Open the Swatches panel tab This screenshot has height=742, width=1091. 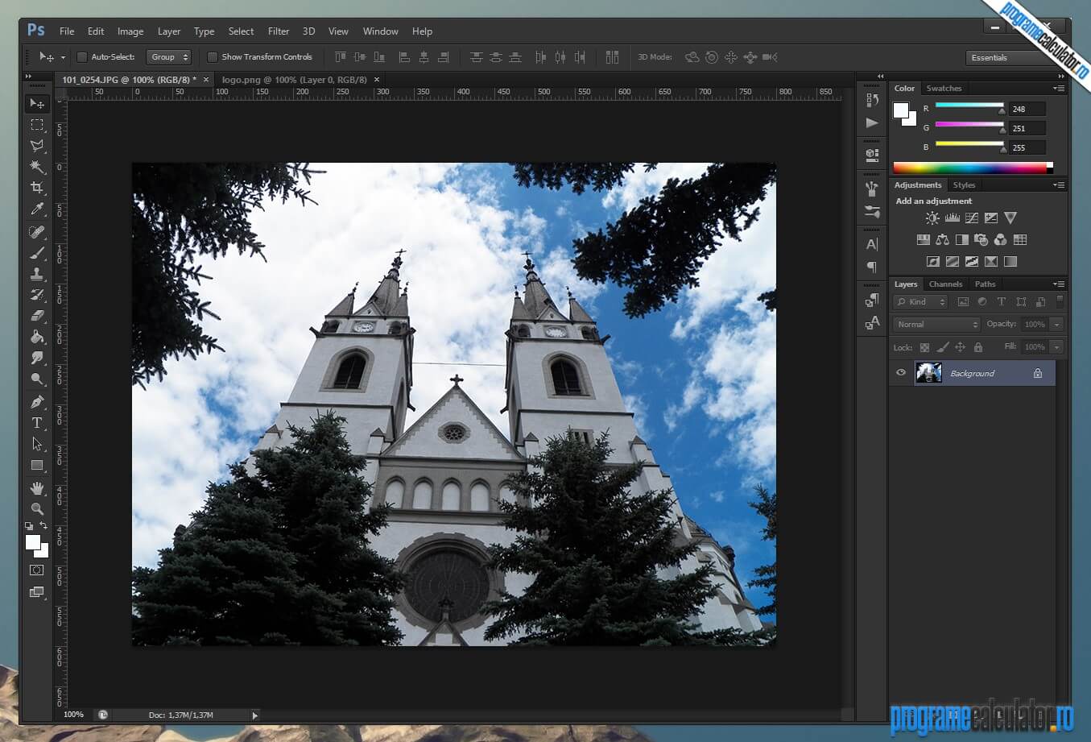pyautogui.click(x=944, y=89)
